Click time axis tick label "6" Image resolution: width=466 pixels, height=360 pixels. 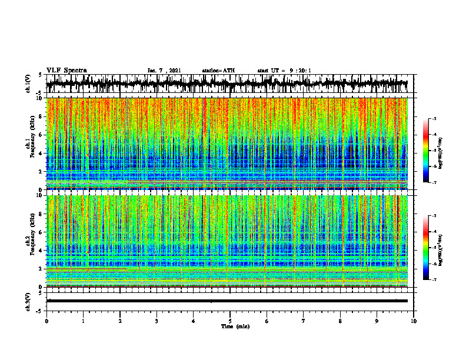267,321
